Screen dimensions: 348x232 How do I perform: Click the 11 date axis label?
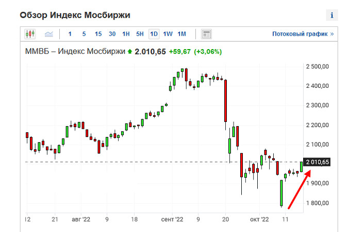click(x=285, y=220)
